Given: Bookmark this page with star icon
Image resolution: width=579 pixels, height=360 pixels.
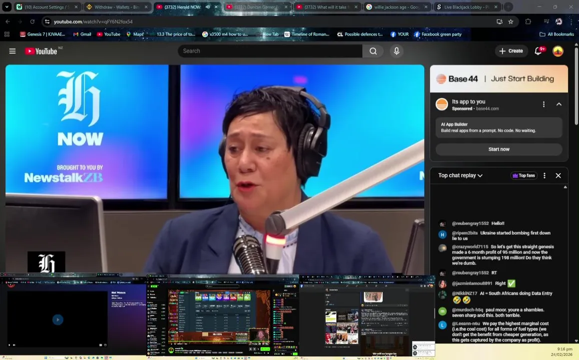Looking at the screenshot, I should tap(510, 22).
